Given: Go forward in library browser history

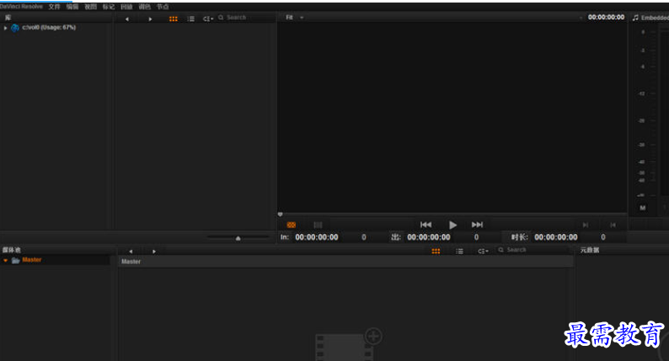Looking at the screenshot, I should pyautogui.click(x=150, y=19).
